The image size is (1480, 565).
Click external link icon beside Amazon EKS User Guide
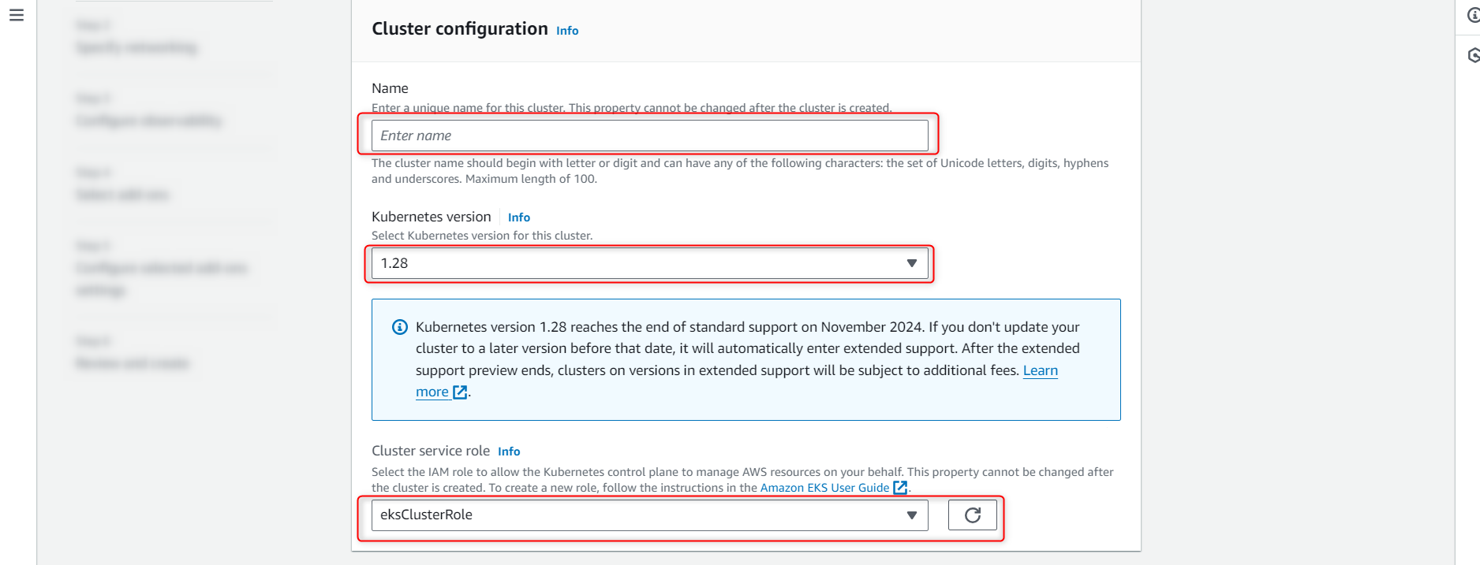point(900,487)
